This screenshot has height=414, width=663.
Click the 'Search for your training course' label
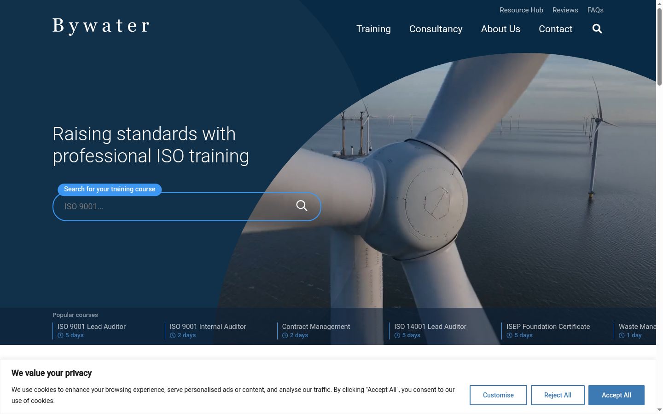coord(110,189)
